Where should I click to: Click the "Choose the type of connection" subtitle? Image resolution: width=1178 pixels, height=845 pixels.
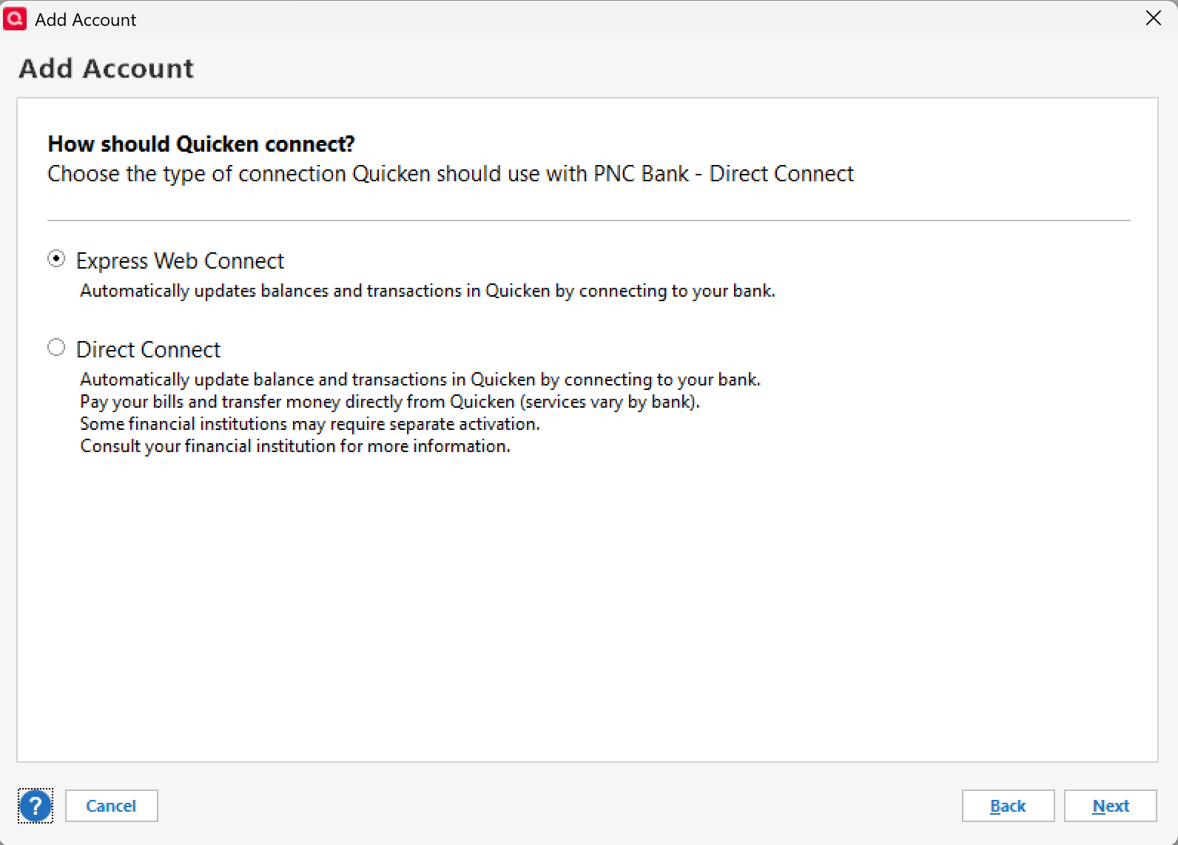pos(451,174)
